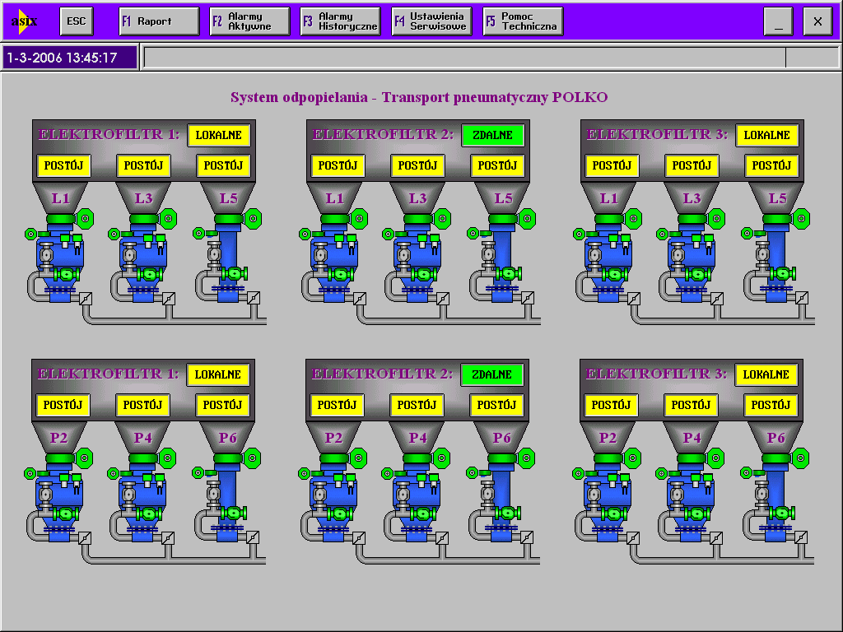Click the ESC button

click(77, 21)
